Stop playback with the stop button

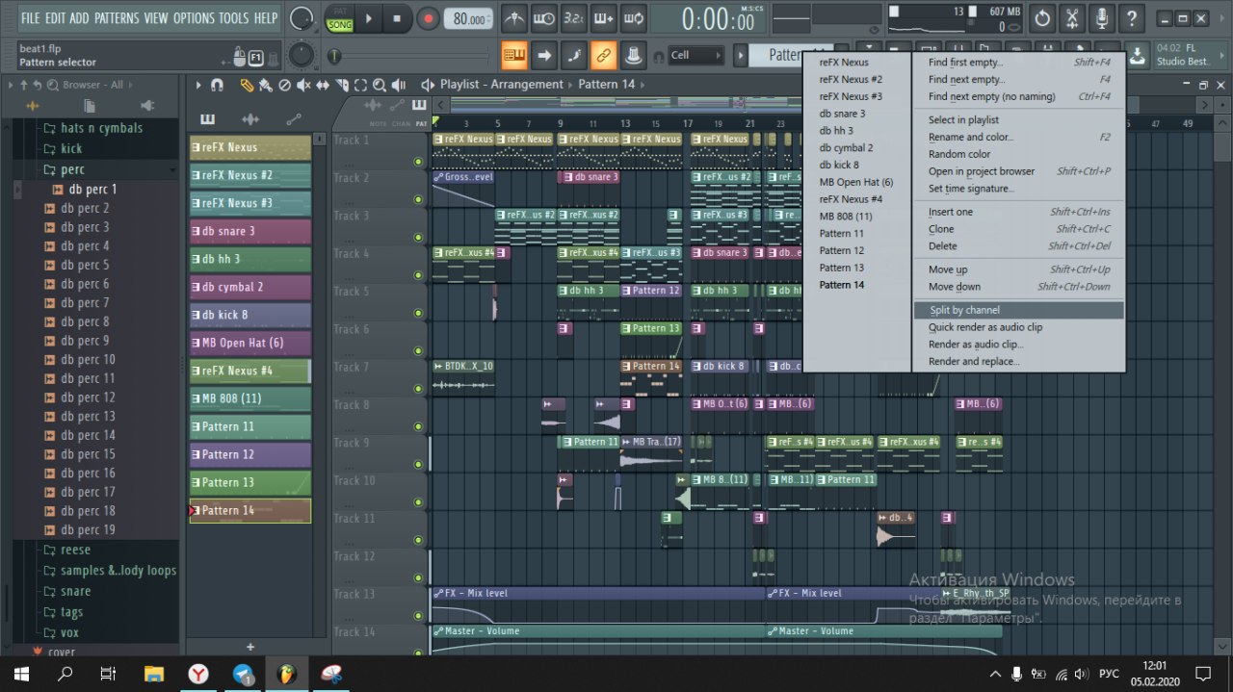[x=397, y=18]
